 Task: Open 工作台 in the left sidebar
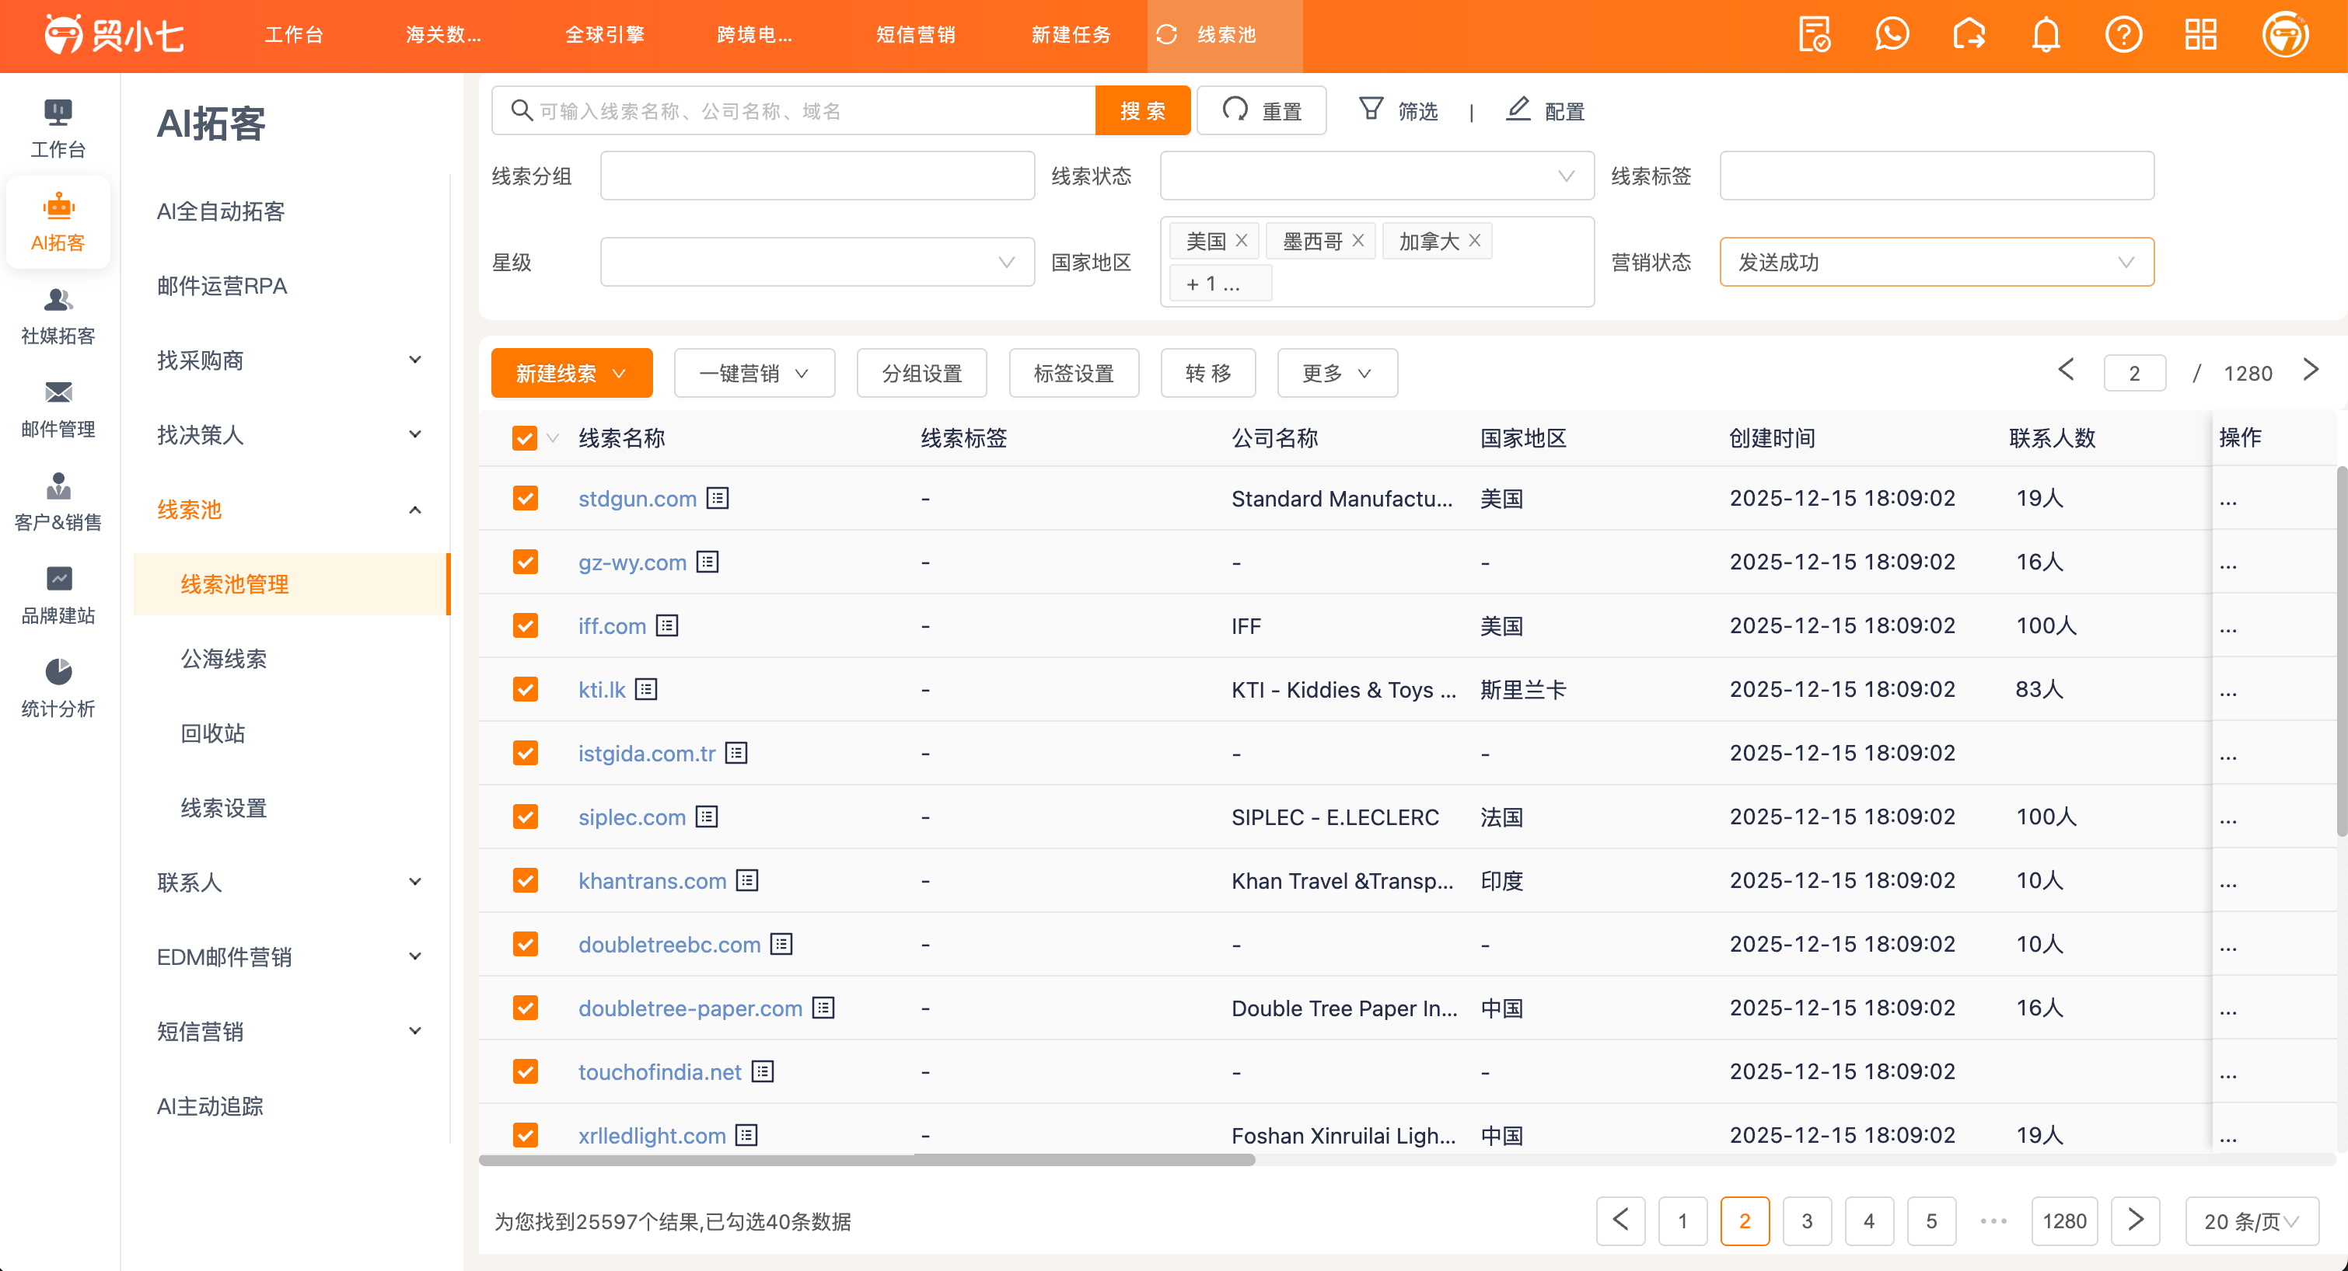[x=58, y=128]
